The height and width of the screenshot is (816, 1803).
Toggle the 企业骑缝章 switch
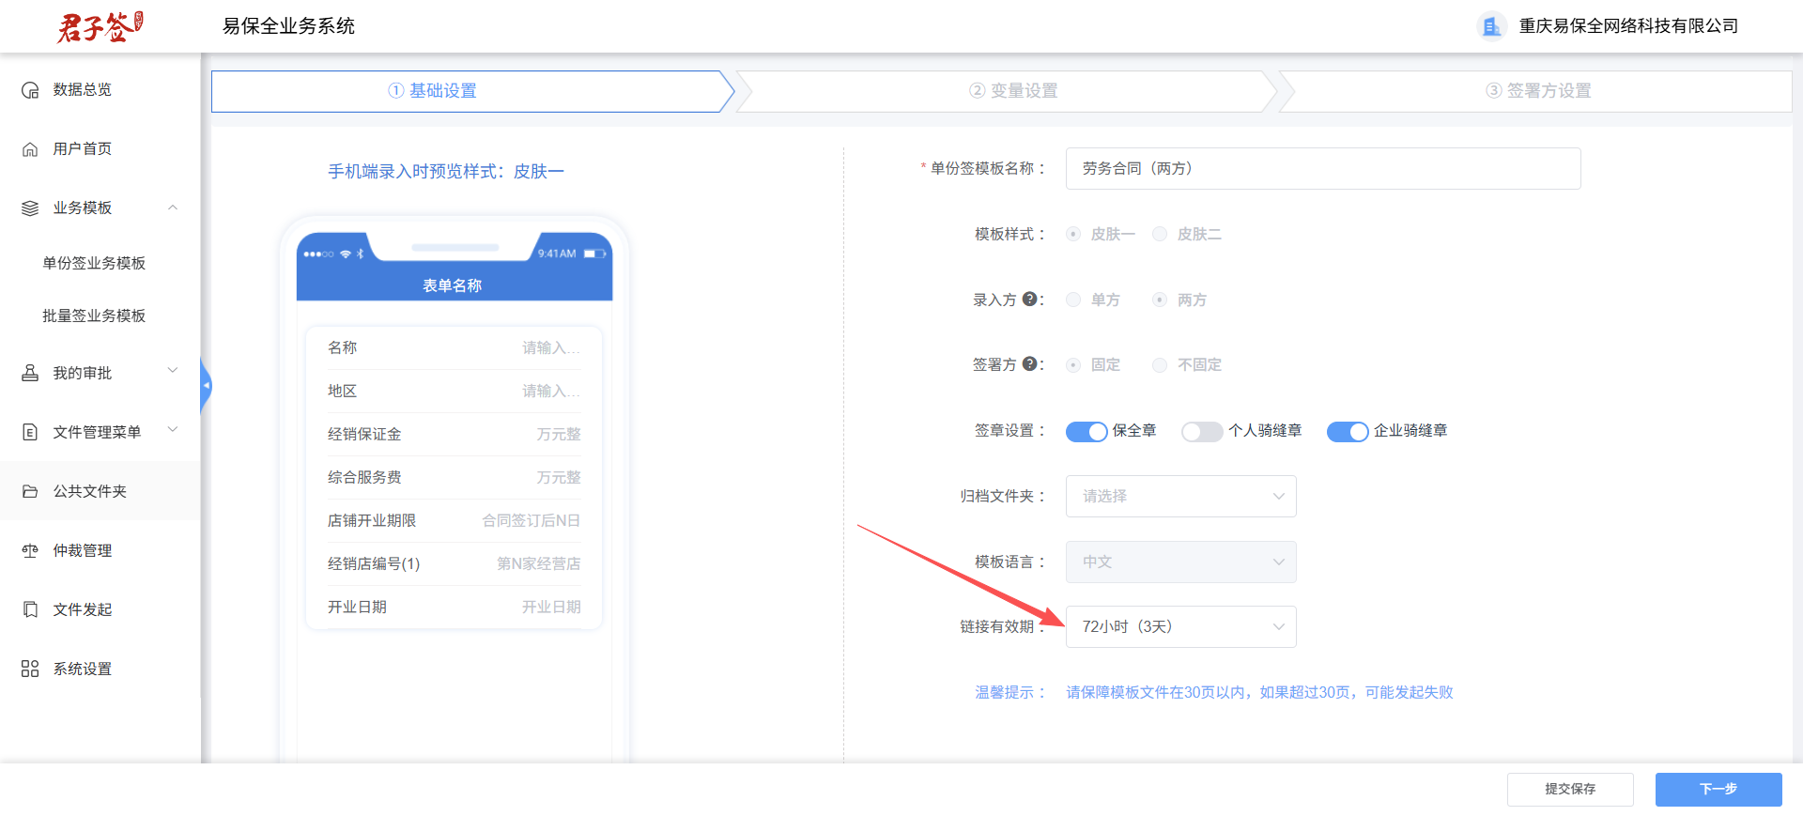pyautogui.click(x=1348, y=431)
